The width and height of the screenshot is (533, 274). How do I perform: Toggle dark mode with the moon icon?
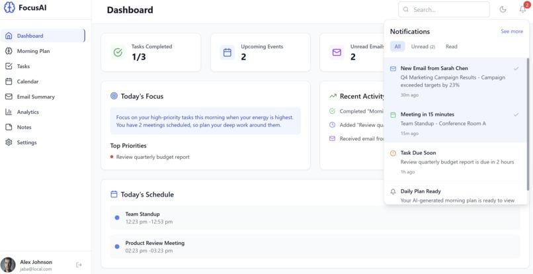tap(503, 9)
